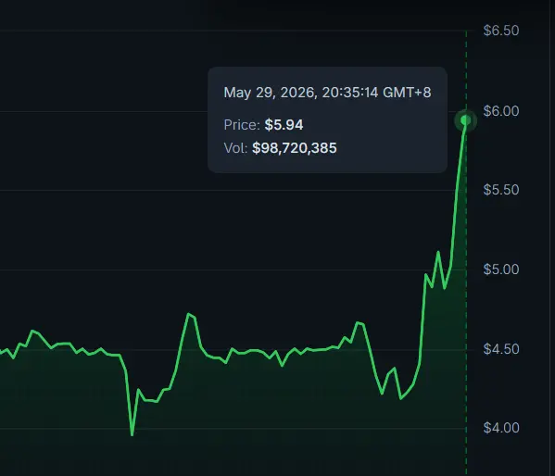Select the $6.50 price axis label

pos(501,31)
